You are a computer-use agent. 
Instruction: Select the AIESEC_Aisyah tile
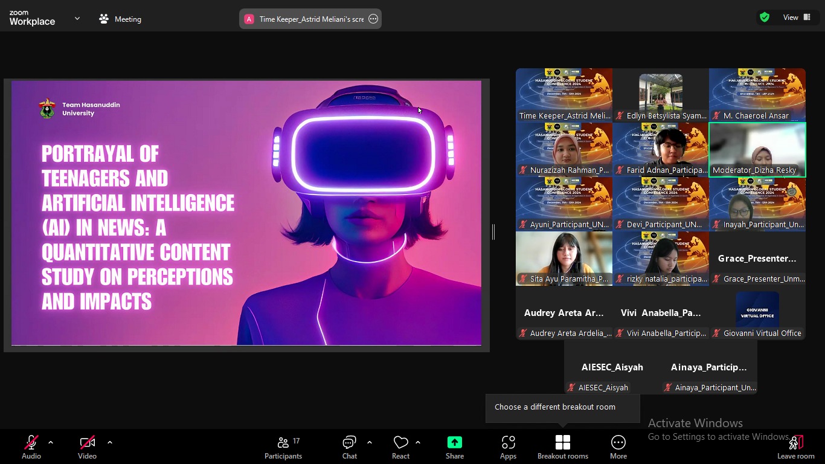[x=612, y=367]
